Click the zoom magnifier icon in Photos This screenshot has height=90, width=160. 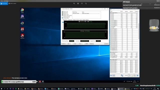coord(74,3)
